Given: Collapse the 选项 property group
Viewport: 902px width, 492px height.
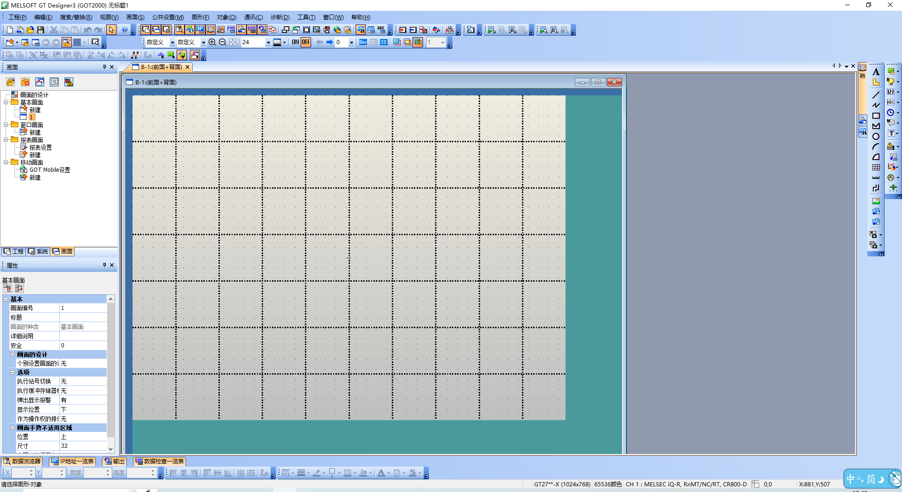Looking at the screenshot, I should [13, 372].
